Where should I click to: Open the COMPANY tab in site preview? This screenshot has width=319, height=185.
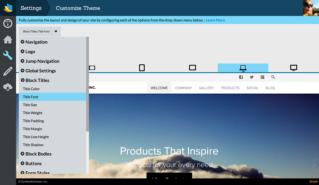[x=183, y=88]
